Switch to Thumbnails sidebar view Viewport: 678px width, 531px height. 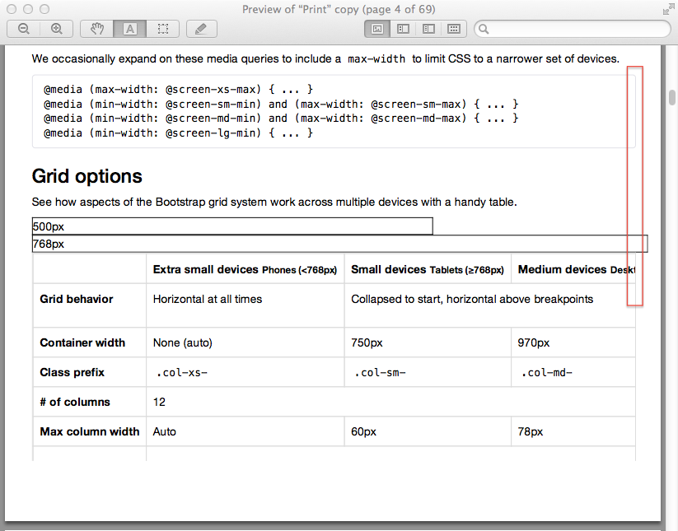pyautogui.click(x=403, y=29)
